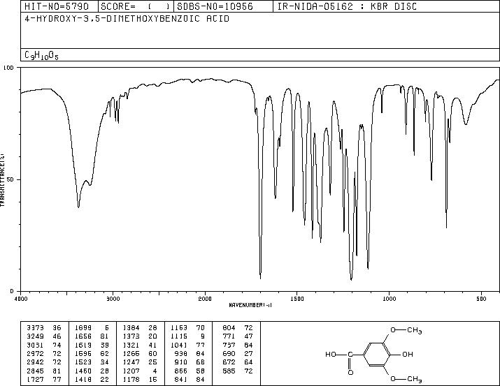Select peak table entry 1619
Screen dimensions: 500x386
click(92, 345)
